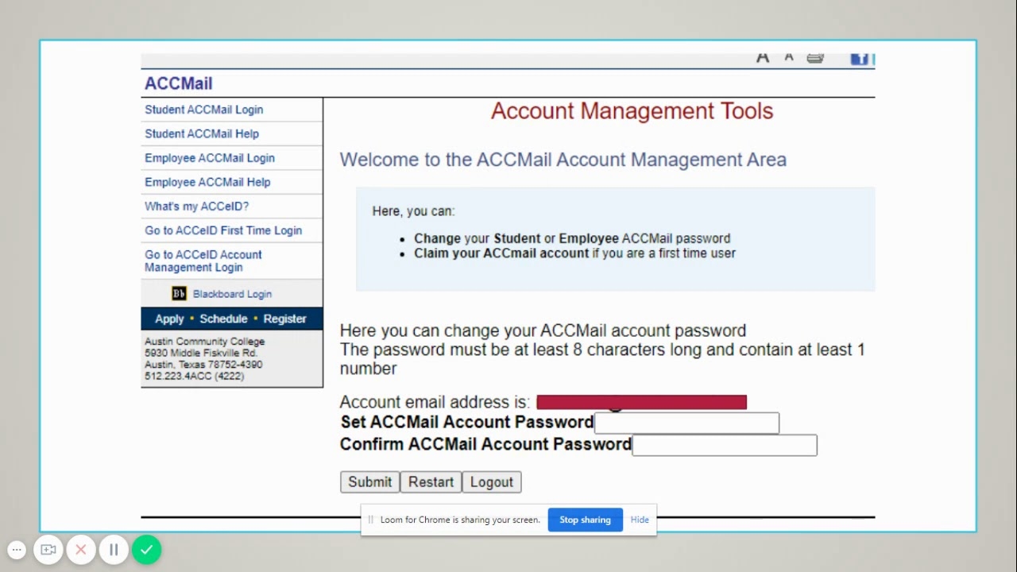Click Stop sharing in the Loom bar
The width and height of the screenshot is (1017, 572).
(x=585, y=520)
